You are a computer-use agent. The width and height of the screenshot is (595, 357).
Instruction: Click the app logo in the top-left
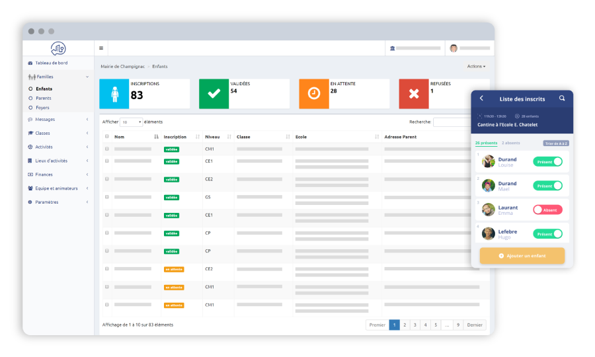coord(58,48)
